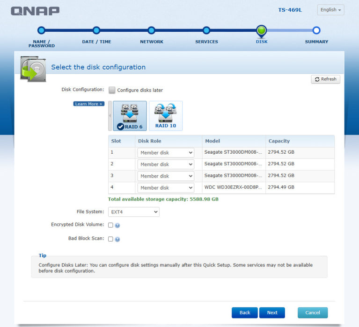Click the left scroll arrow beside RAID options

[x=110, y=116]
